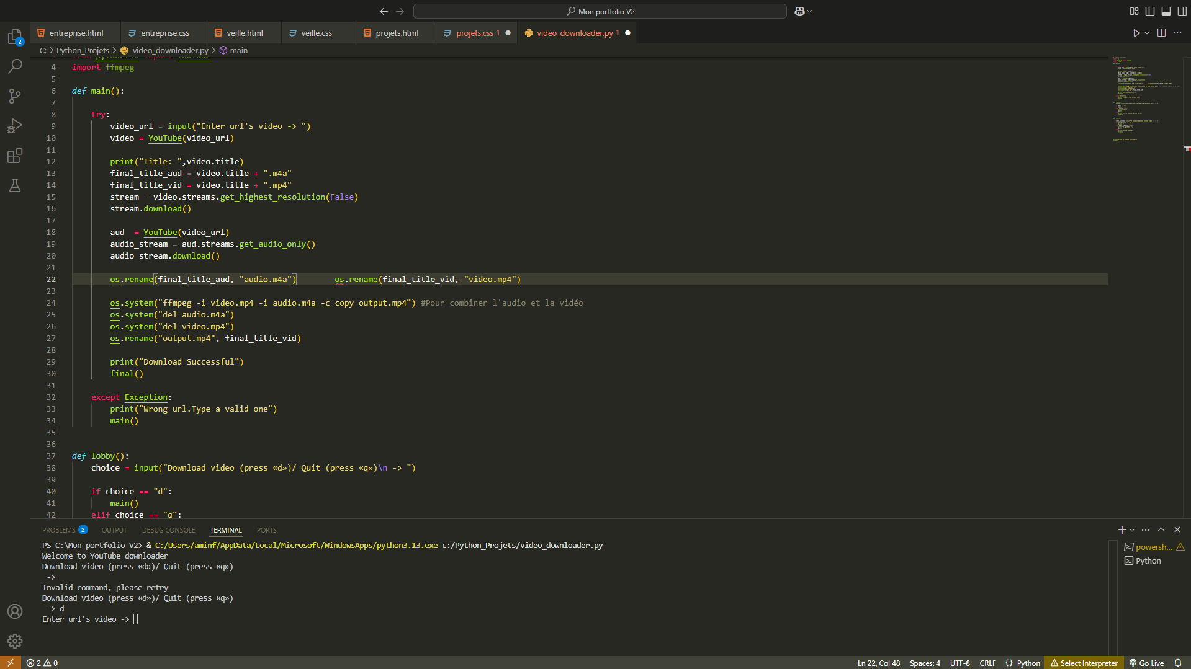Click the Run Python File play button
1191x669 pixels.
tap(1136, 33)
